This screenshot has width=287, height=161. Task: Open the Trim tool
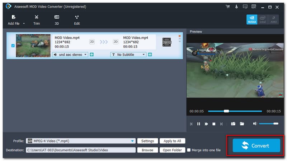[36, 20]
